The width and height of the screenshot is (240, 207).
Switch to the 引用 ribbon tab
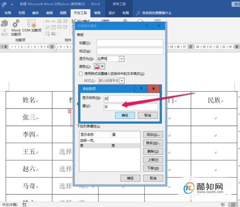coord(21,13)
